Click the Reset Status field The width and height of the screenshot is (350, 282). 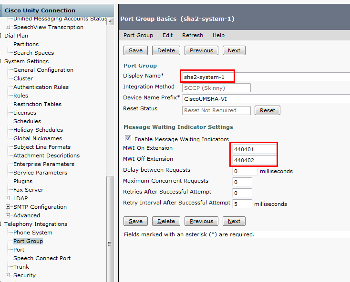[x=216, y=110]
